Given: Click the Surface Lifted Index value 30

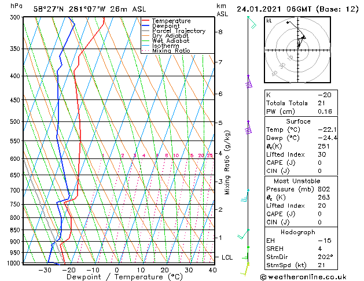Looking at the screenshot, I should 322,154.
